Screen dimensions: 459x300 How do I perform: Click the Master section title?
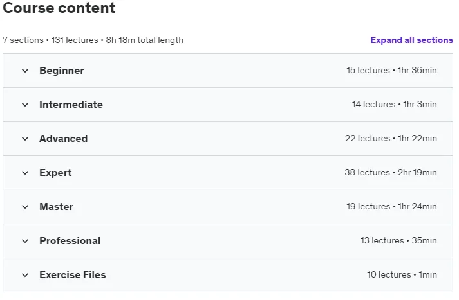click(x=56, y=207)
